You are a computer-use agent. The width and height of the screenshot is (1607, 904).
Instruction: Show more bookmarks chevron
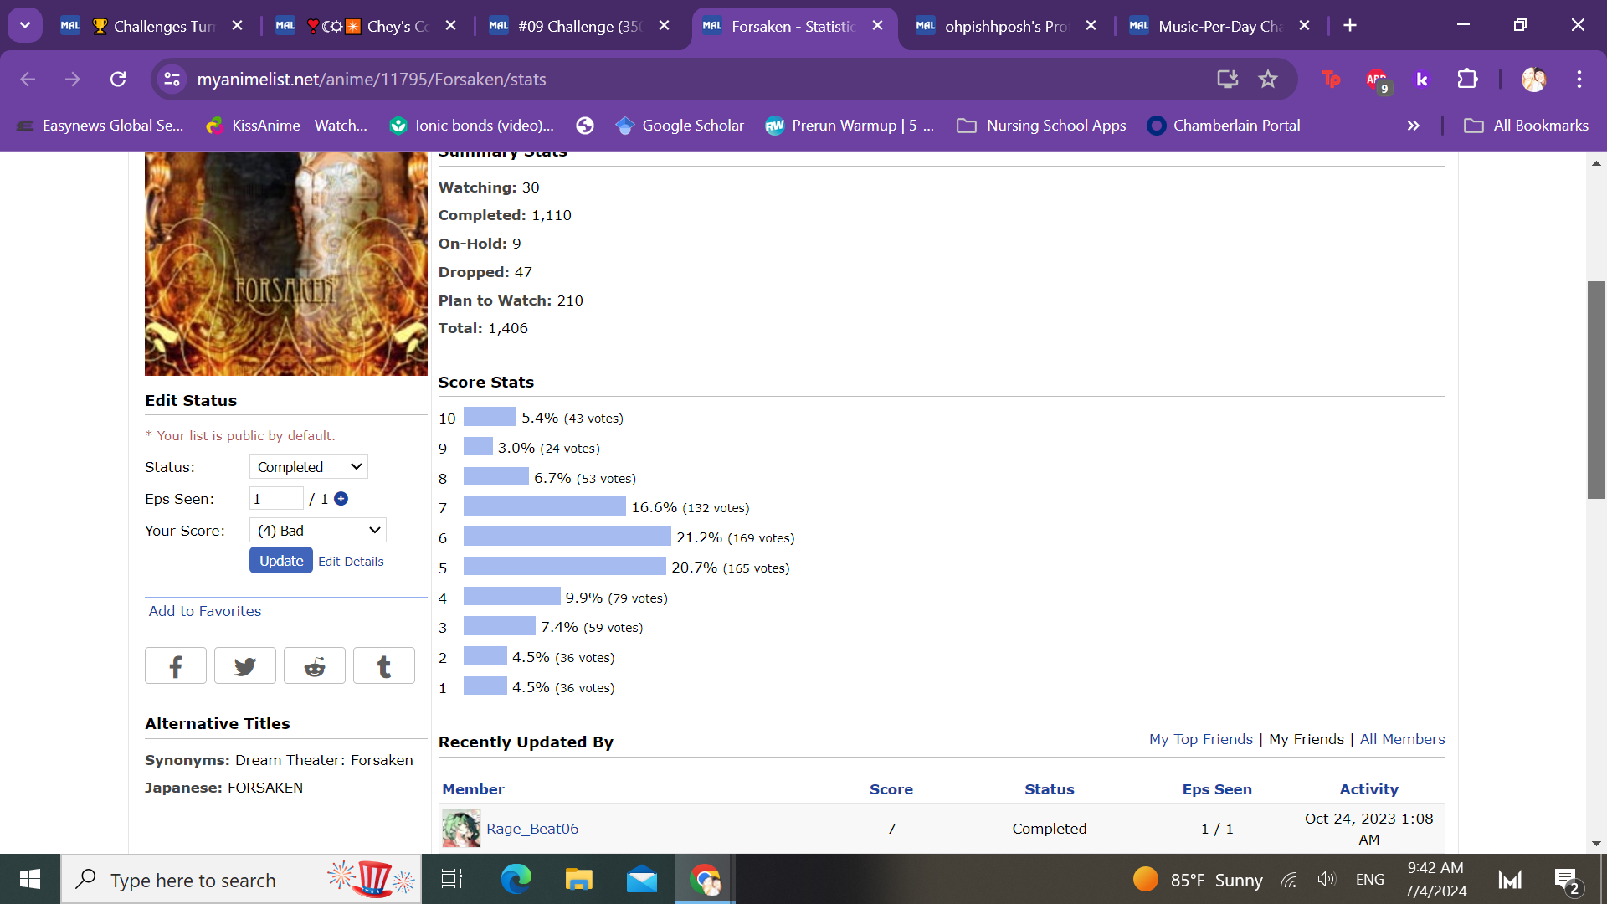point(1414,126)
